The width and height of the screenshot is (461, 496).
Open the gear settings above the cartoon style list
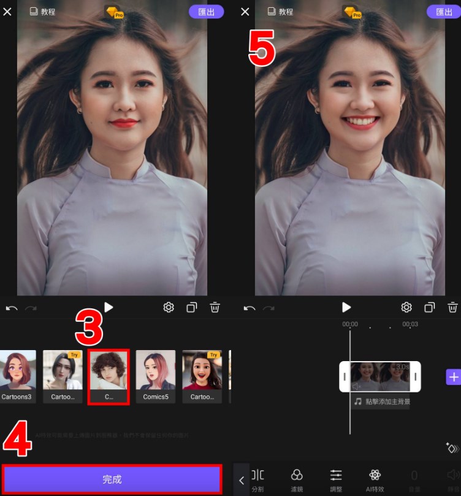(x=169, y=307)
